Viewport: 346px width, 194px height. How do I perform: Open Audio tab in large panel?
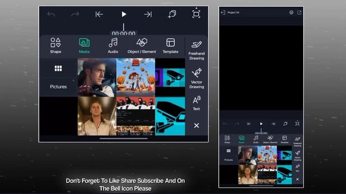[x=113, y=45]
